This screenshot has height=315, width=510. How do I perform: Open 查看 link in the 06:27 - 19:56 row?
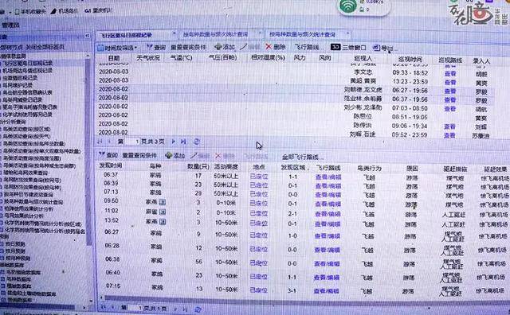(x=450, y=91)
